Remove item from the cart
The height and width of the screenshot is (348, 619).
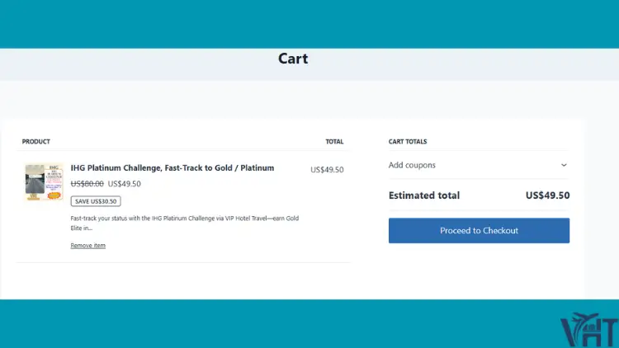coord(88,246)
